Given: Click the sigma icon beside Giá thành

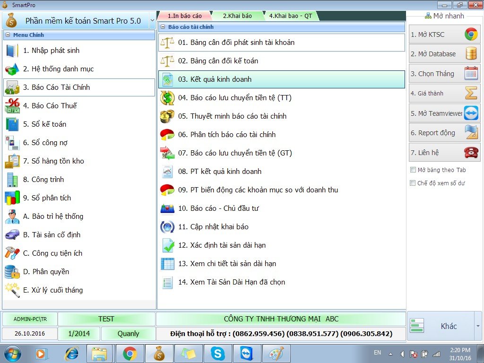Looking at the screenshot, I should click(x=471, y=93).
